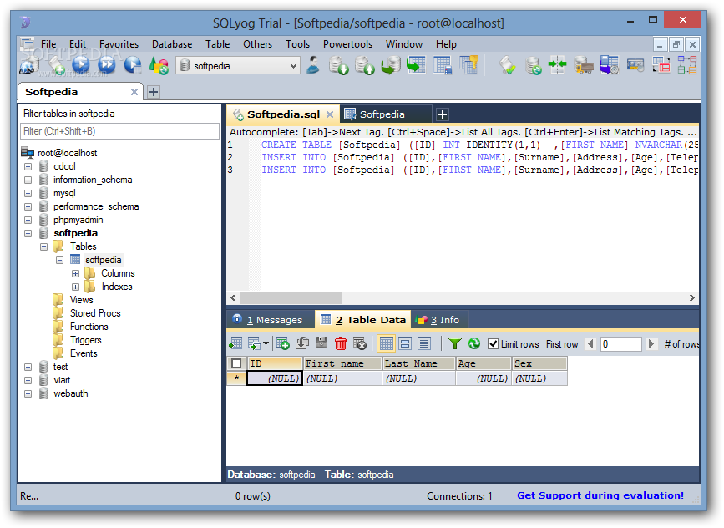The height and width of the screenshot is (528, 724).
Task: Click the Filter tables input field
Action: 119,131
